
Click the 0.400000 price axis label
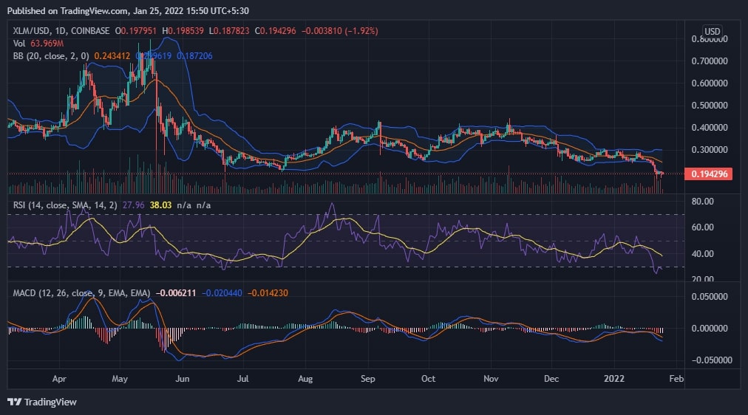[710, 128]
